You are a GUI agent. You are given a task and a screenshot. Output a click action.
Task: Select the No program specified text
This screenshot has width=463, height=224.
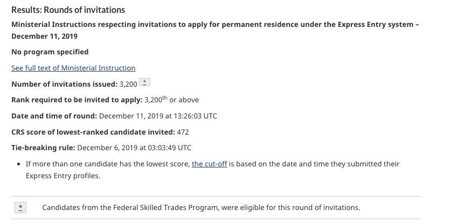[50, 52]
